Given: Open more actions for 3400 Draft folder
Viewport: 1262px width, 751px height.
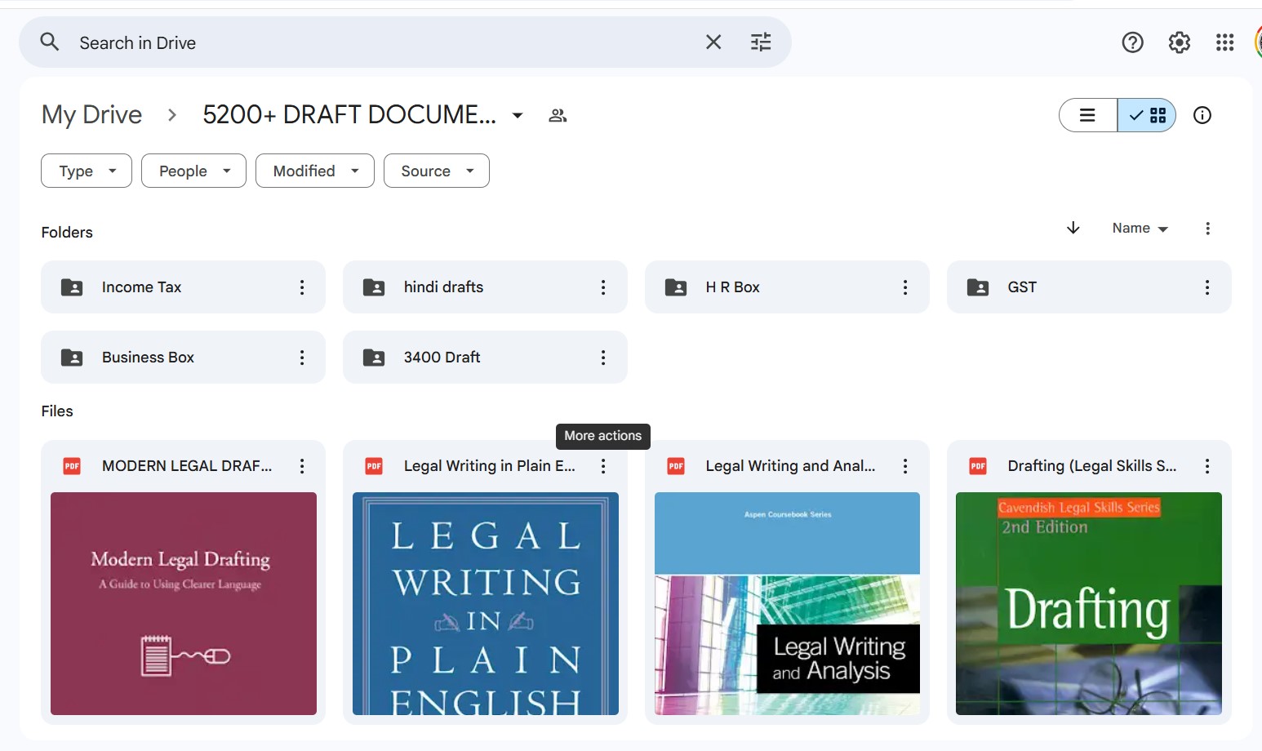Looking at the screenshot, I should pos(603,358).
